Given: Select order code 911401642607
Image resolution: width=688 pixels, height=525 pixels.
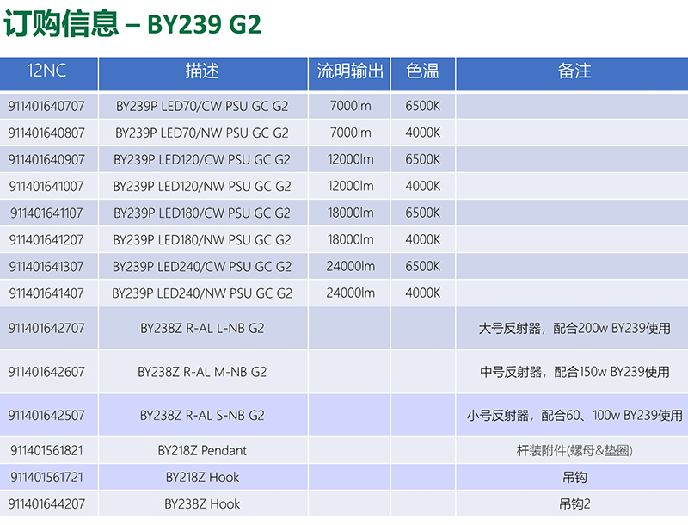Looking at the screenshot, I should point(46,373).
